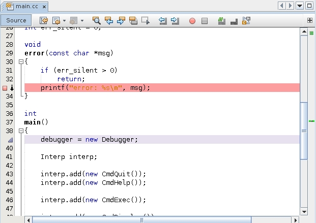Click the 'return;' statement
The width and height of the screenshot is (316, 223).
[x=71, y=79]
